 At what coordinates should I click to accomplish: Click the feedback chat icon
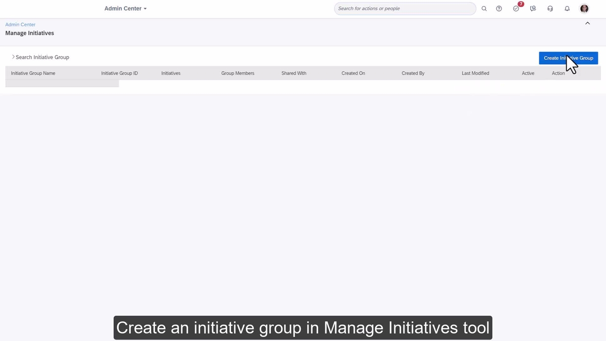pyautogui.click(x=533, y=9)
